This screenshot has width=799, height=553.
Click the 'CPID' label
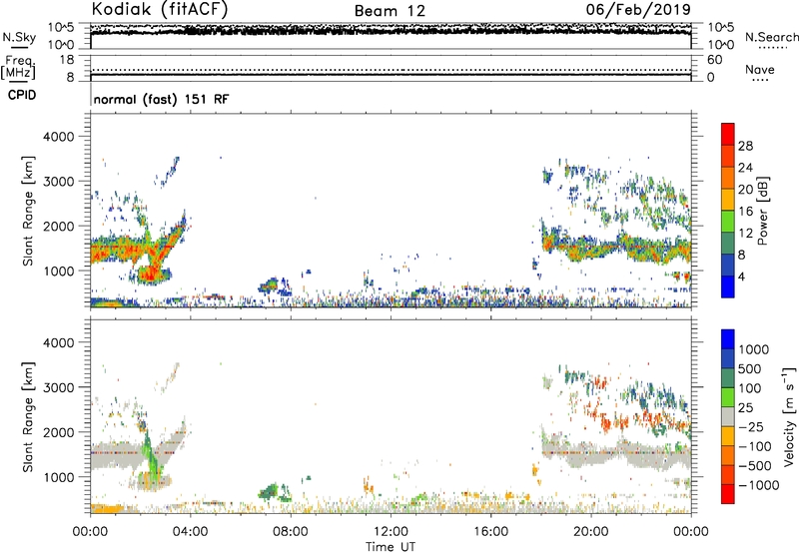coord(22,95)
